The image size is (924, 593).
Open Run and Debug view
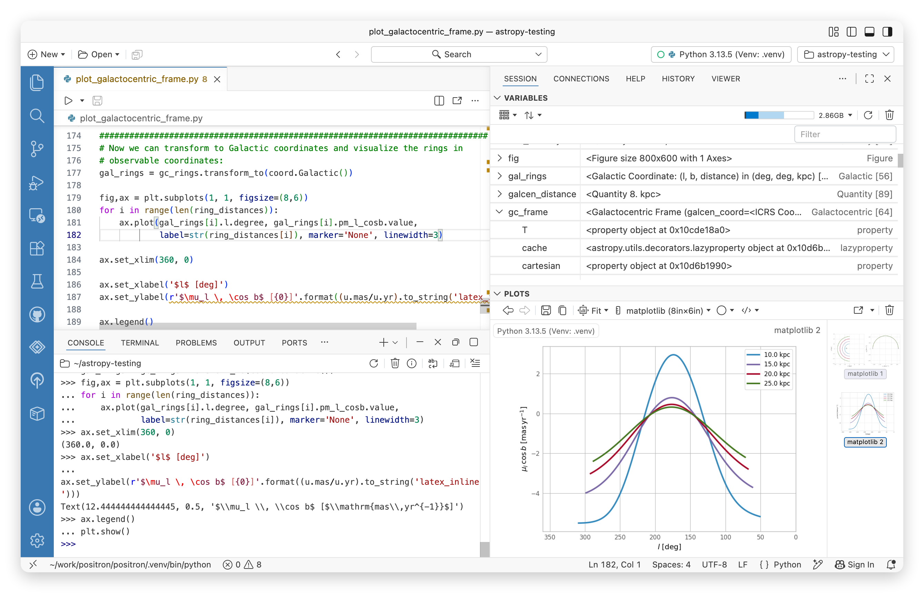tap(37, 182)
